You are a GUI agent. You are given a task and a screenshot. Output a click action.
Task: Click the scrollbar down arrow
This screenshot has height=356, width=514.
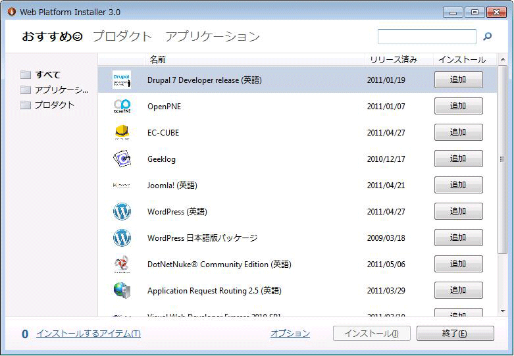point(503,311)
